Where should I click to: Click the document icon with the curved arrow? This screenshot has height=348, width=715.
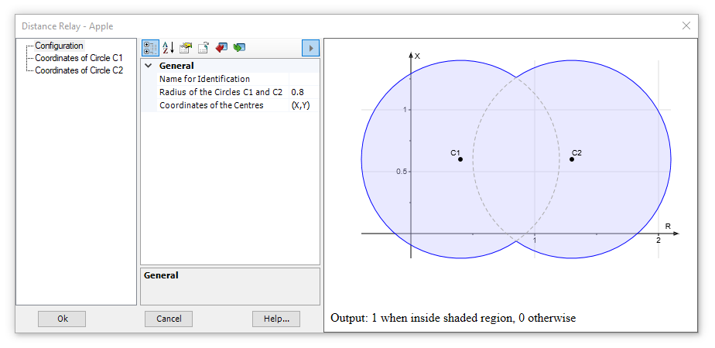[204, 48]
